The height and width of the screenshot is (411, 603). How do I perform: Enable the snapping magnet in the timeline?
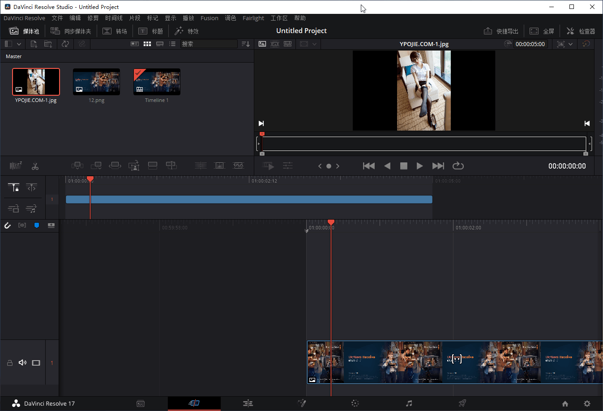click(x=7, y=225)
